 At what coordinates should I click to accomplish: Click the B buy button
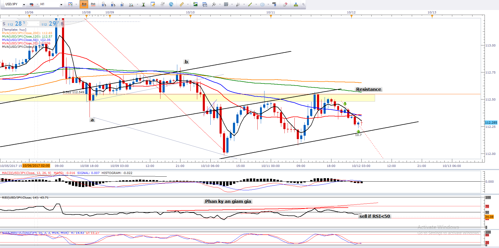[62, 24]
